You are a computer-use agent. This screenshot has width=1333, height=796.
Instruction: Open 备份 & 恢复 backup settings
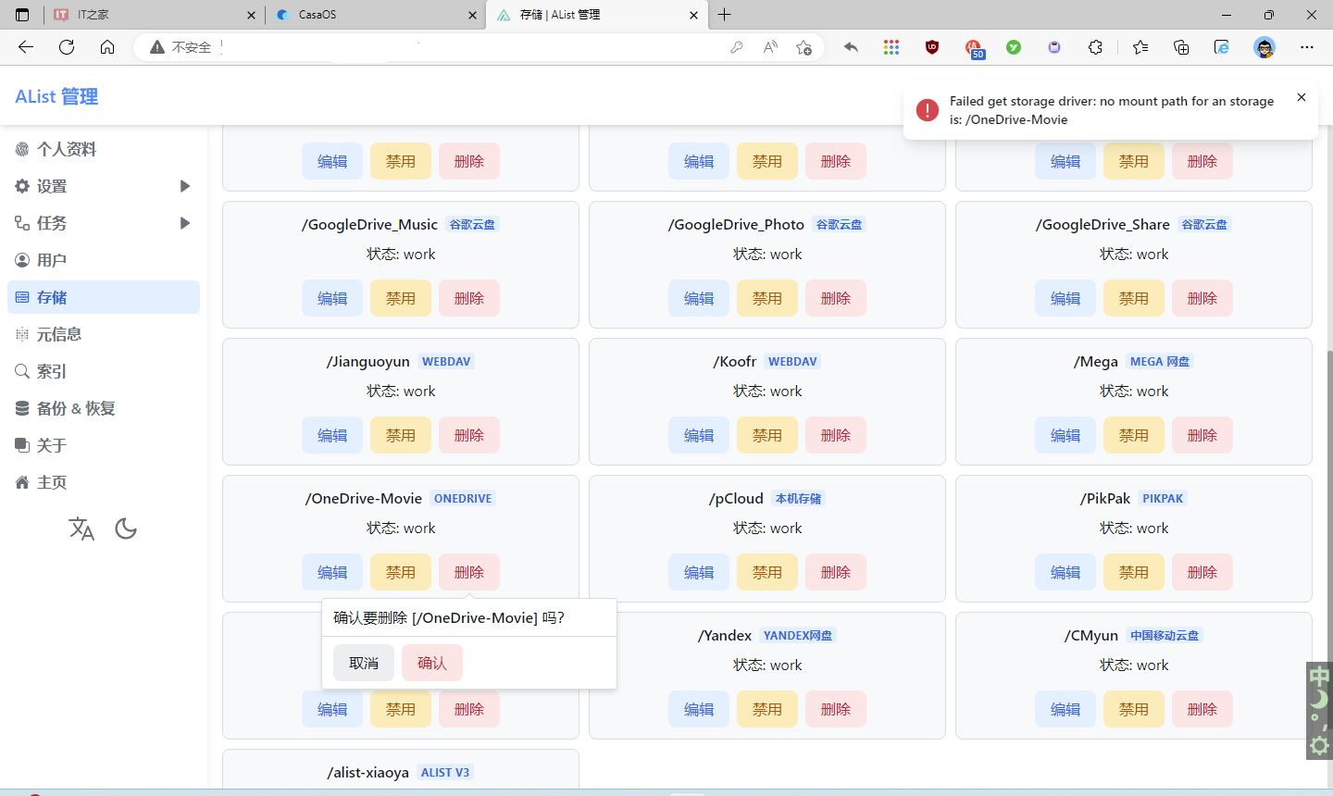[79, 408]
